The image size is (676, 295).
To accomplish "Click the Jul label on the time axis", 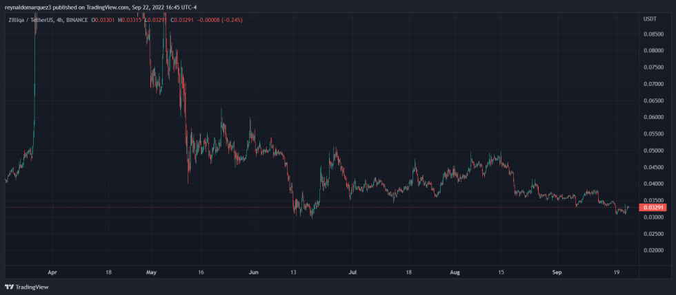I will pyautogui.click(x=352, y=272).
